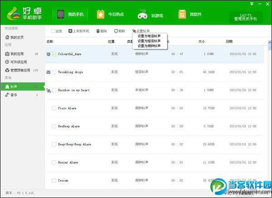Image resolution: width=272 pixels, height=198 pixels.
Task: Click the 铃声 bell icon
Action: pos(7,87)
